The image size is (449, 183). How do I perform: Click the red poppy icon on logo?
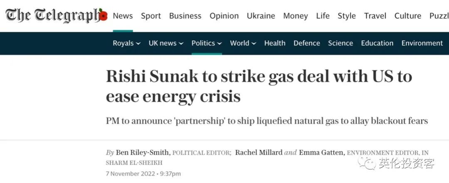pyautogui.click(x=104, y=16)
